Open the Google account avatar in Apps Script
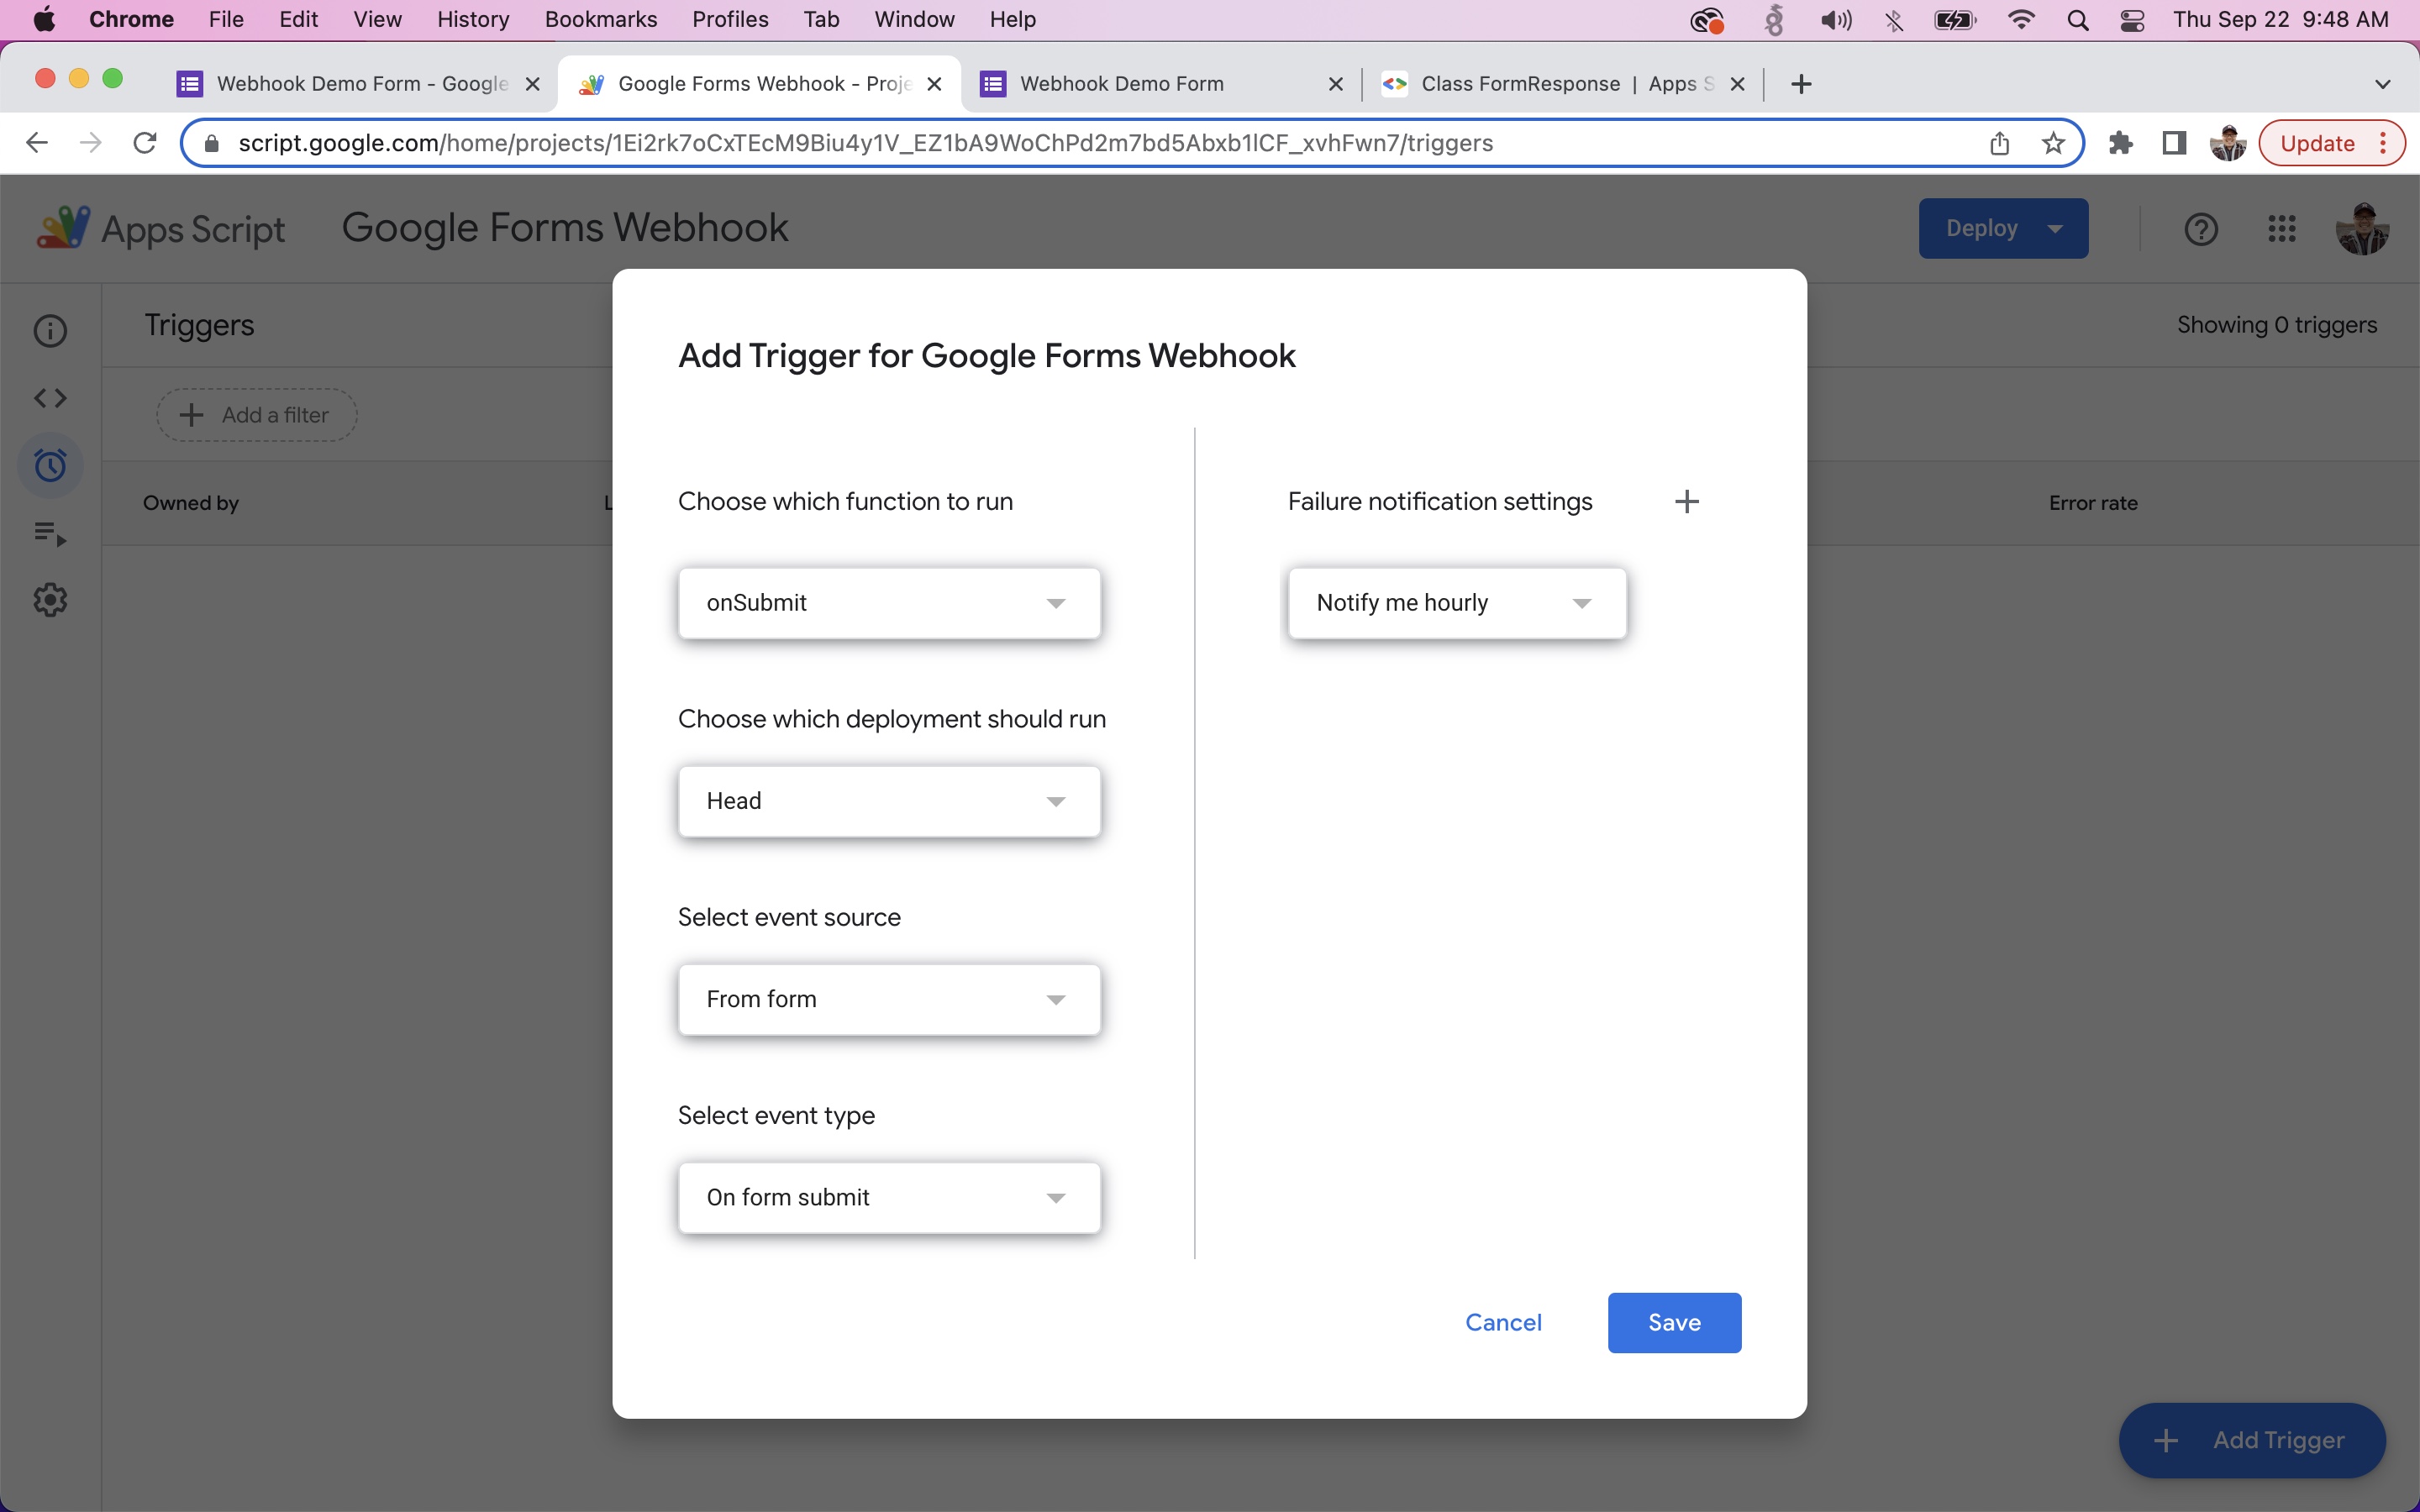The image size is (2420, 1512). pos(2362,229)
